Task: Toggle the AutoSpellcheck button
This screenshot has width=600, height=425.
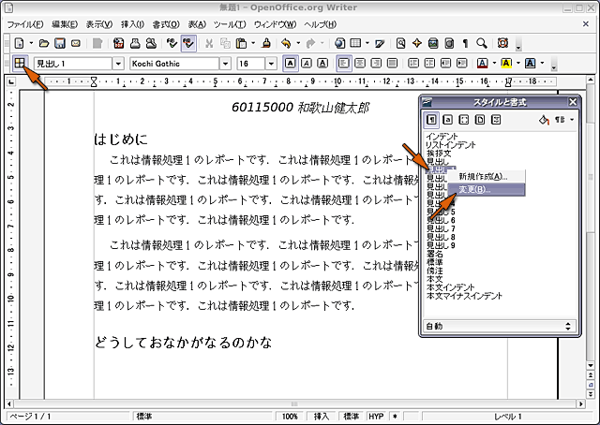Action: pos(188,43)
